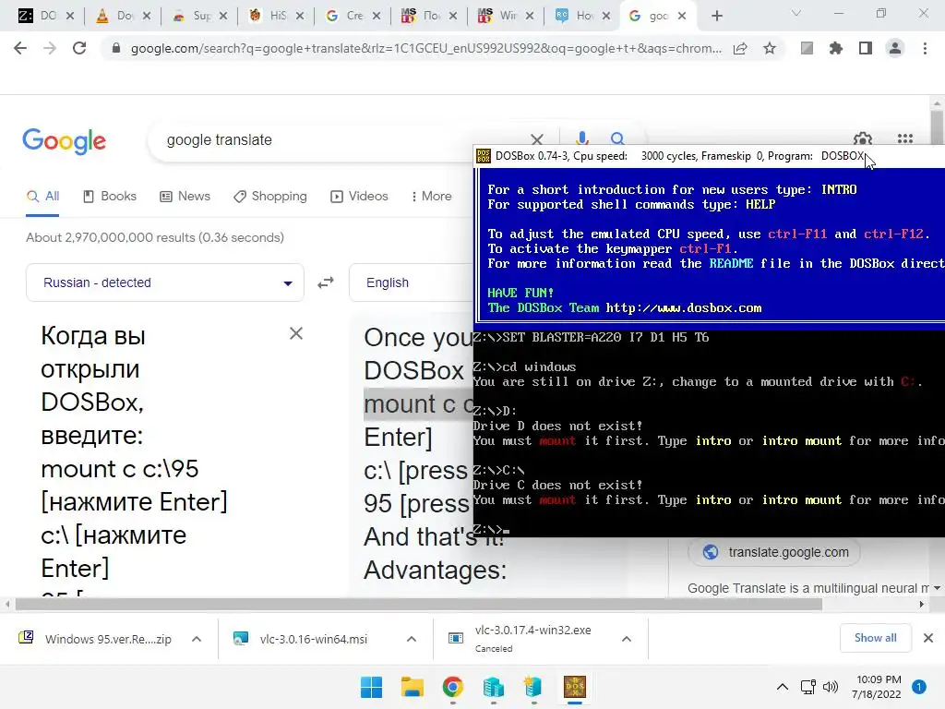View site information via the padlock icon
The height and width of the screenshot is (709, 945).
click(x=115, y=48)
